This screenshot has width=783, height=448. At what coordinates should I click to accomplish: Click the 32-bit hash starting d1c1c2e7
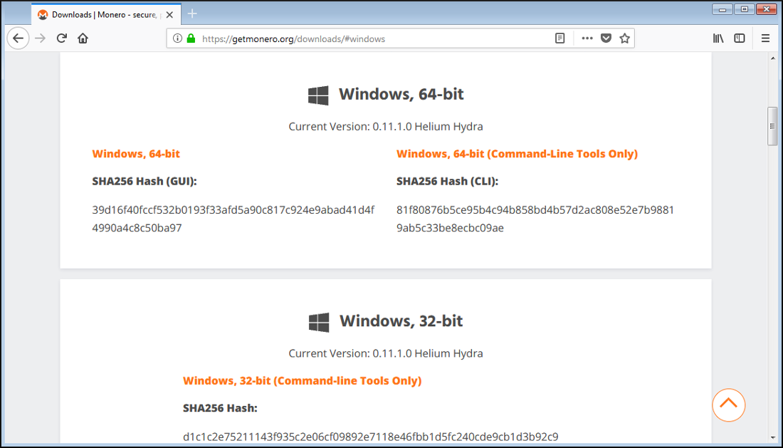pyautogui.click(x=371, y=437)
